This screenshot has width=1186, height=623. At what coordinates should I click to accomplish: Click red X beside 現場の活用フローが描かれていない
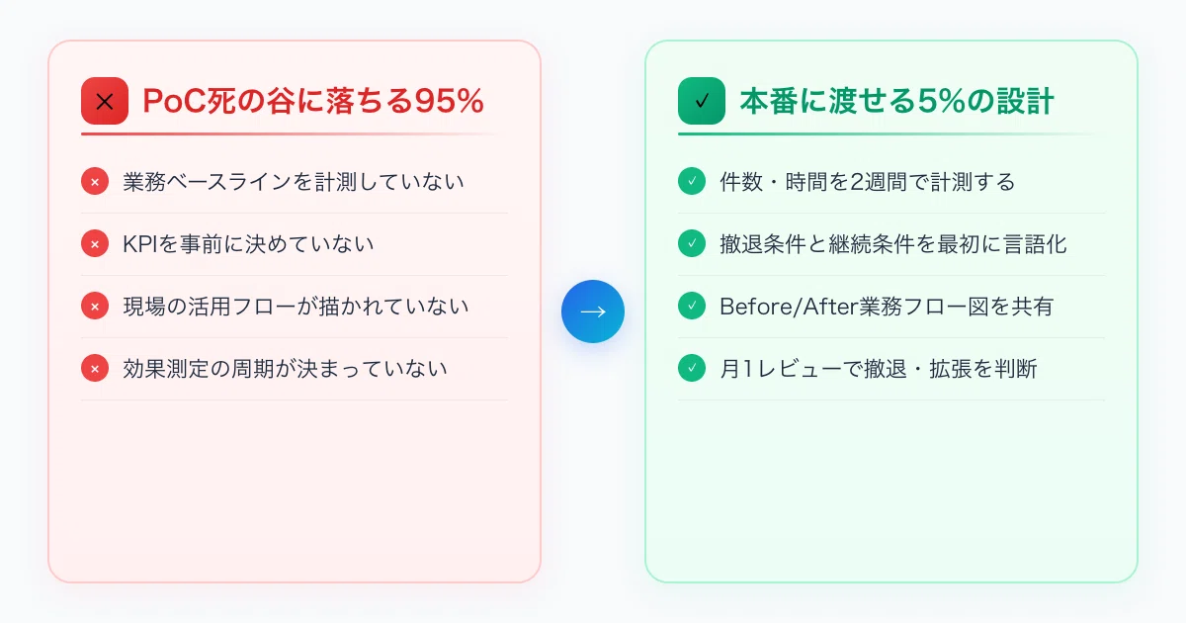click(x=95, y=307)
